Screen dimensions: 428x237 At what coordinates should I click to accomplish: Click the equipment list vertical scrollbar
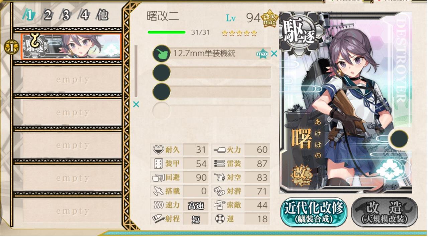tap(136, 71)
